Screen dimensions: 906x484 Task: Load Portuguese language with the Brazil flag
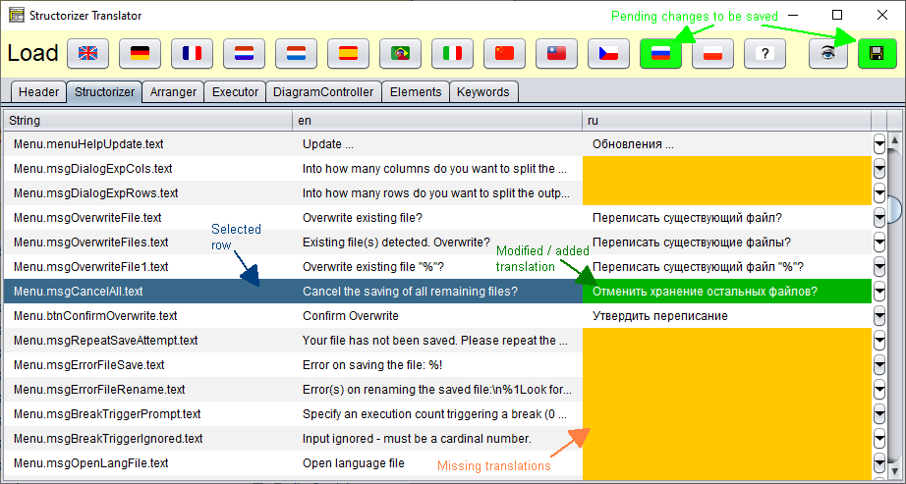400,54
